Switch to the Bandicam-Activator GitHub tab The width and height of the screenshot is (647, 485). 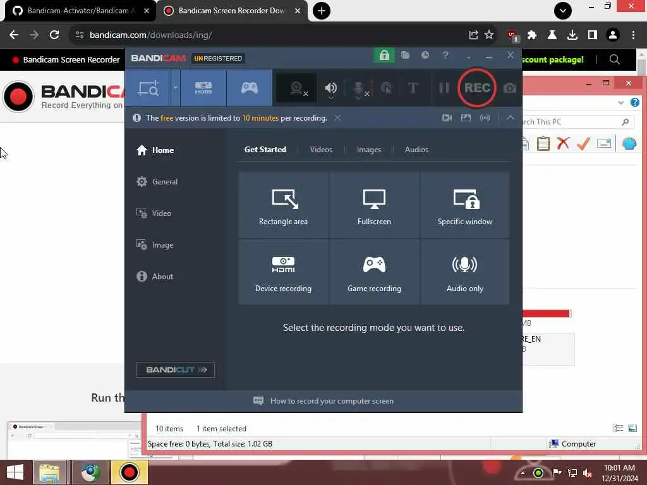[x=80, y=11]
